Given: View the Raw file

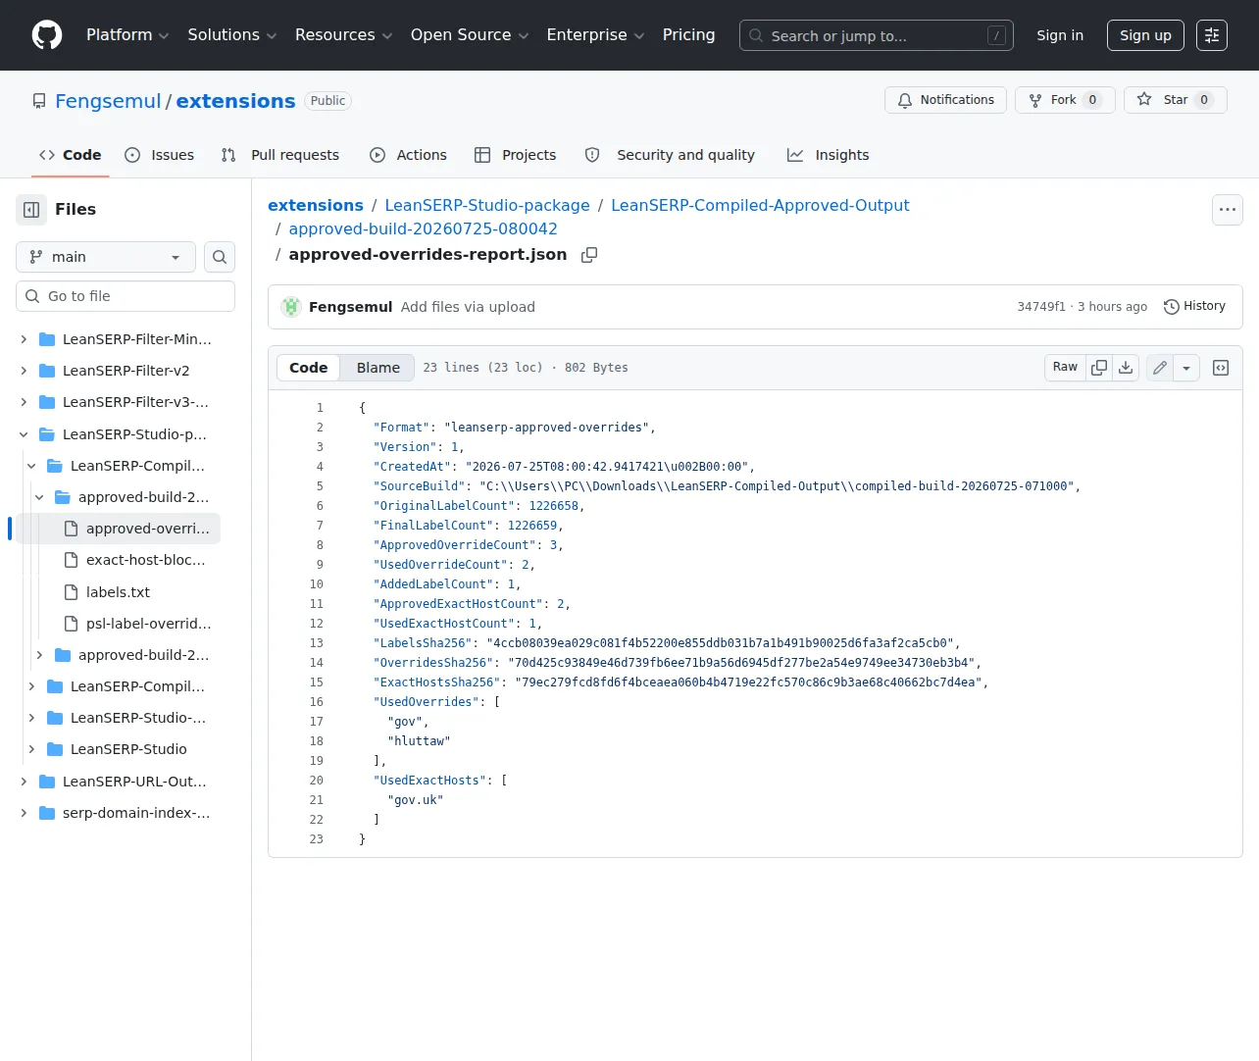Looking at the screenshot, I should [1065, 368].
